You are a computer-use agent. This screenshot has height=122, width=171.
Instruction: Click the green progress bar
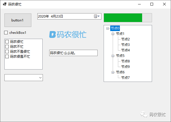128,18
